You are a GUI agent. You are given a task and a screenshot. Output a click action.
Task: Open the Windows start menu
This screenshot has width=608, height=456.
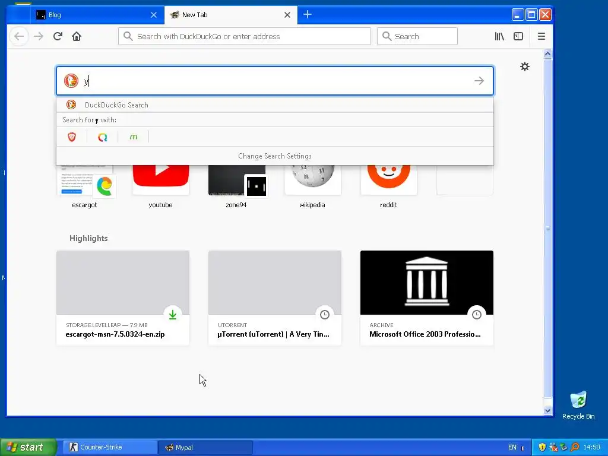[28, 447]
